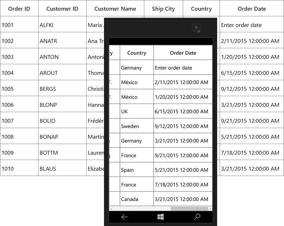This screenshot has height=226, width=284.
Task: Select the BOLID customer ID cell
Action: click(x=62, y=120)
